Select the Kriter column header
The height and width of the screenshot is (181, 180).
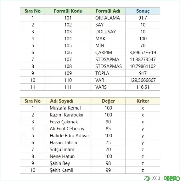(143, 101)
